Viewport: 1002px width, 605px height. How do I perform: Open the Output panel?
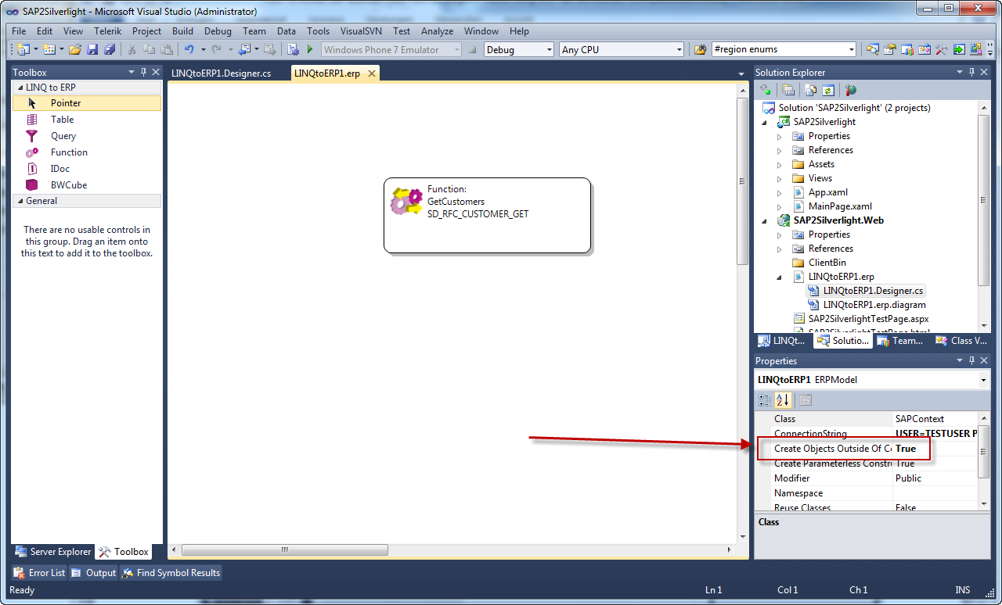point(94,573)
